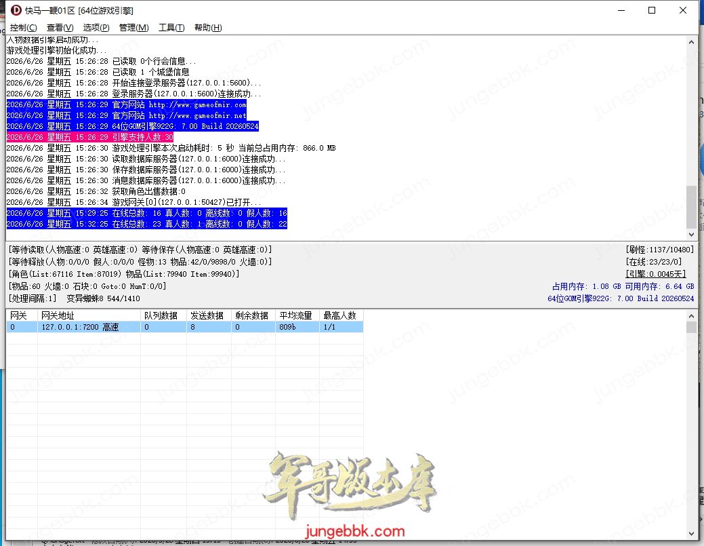The width and height of the screenshot is (704, 546).
Task: Click the red D application icon in title bar
Action: tap(16, 10)
